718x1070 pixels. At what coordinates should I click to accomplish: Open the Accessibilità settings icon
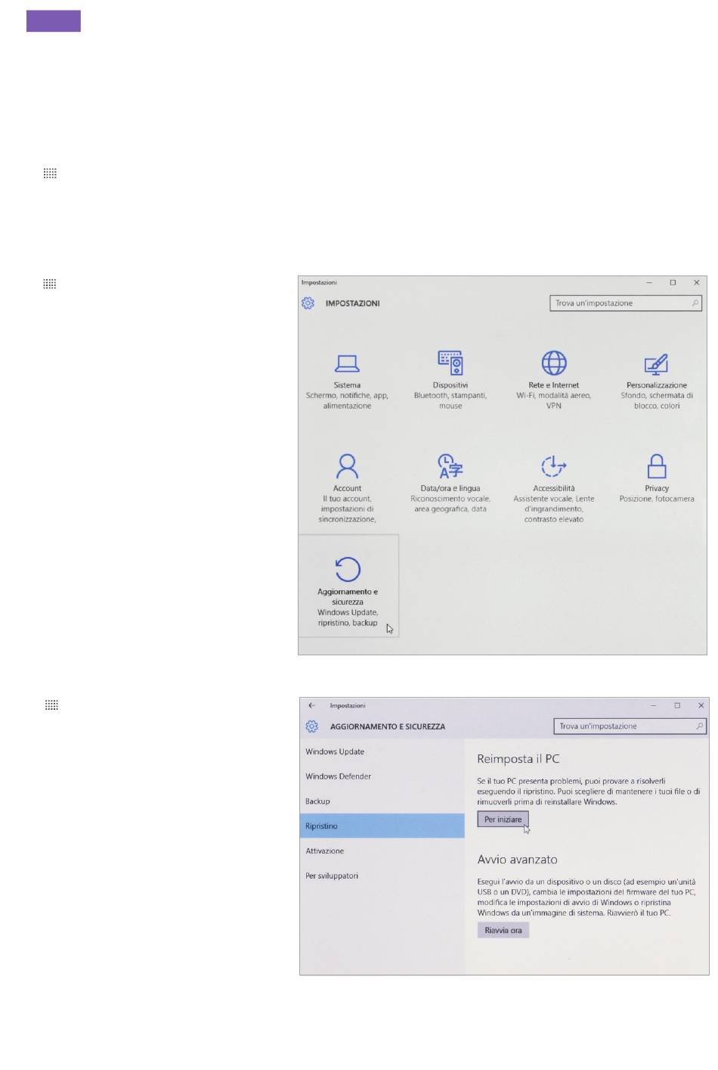(554, 466)
